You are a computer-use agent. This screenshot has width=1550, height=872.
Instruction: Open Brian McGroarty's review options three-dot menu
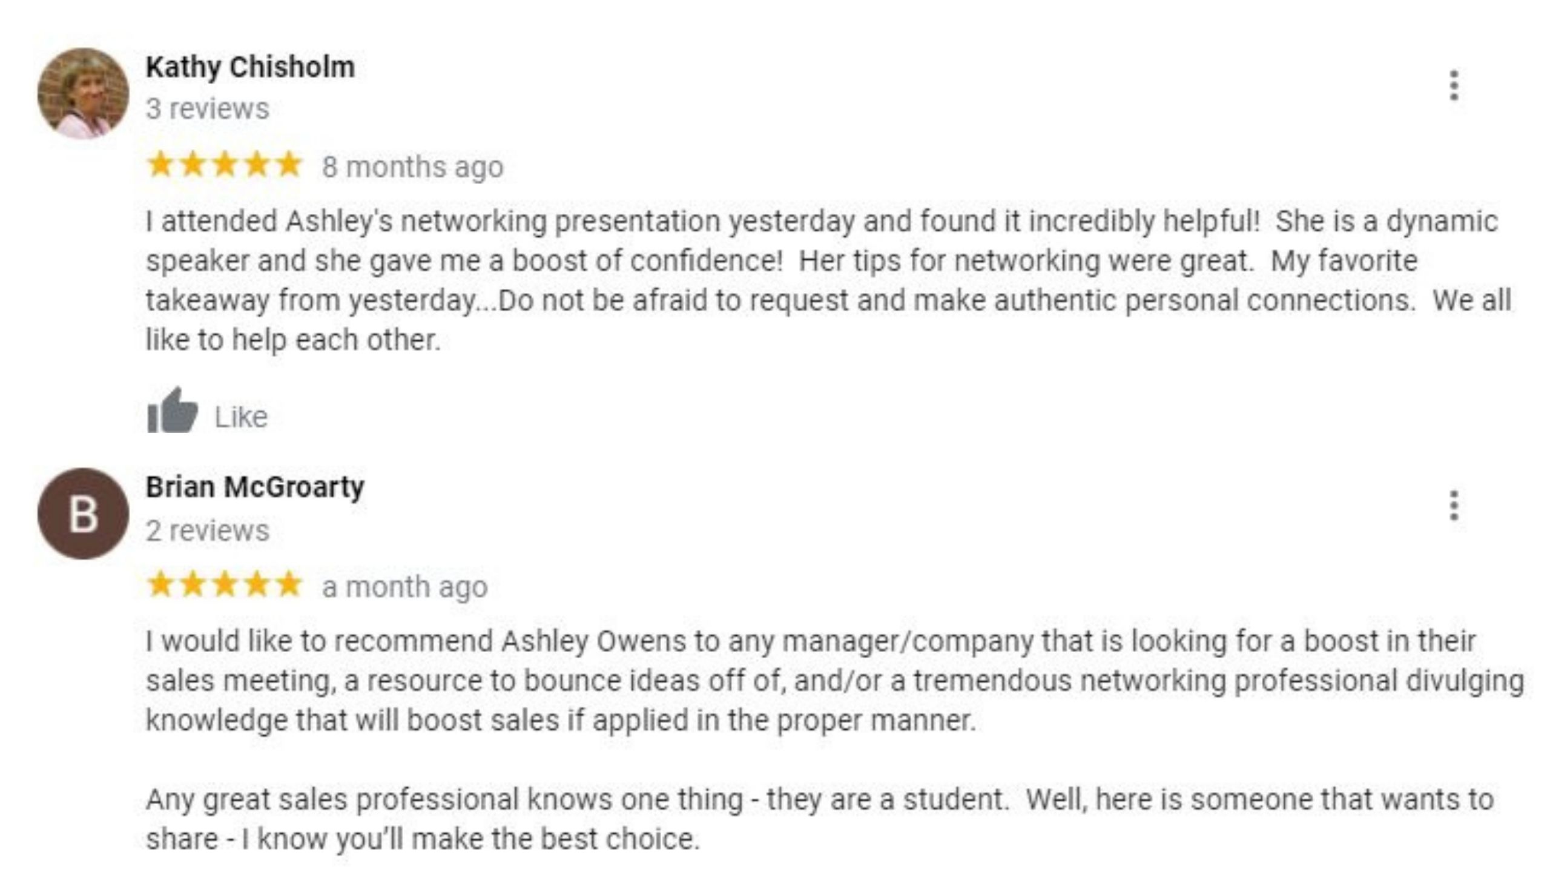pos(1454,505)
